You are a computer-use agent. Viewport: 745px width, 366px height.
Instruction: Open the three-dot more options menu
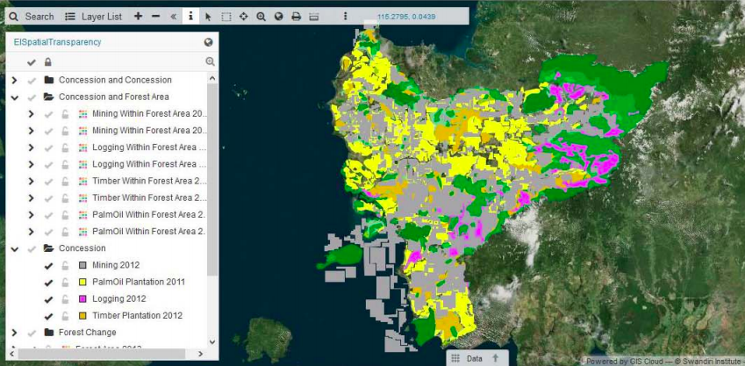[x=345, y=17]
